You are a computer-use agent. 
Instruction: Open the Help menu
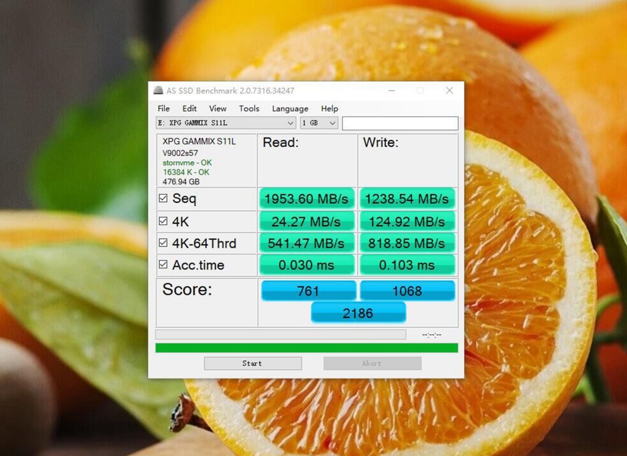pyautogui.click(x=329, y=109)
